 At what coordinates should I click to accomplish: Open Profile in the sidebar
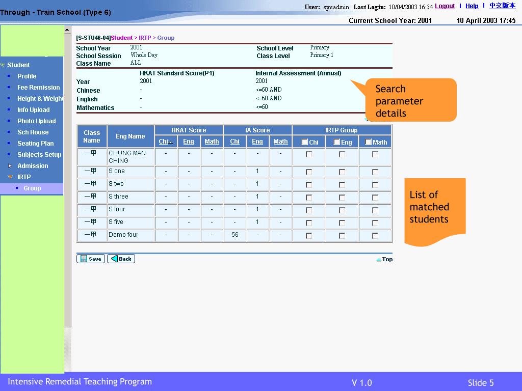27,76
